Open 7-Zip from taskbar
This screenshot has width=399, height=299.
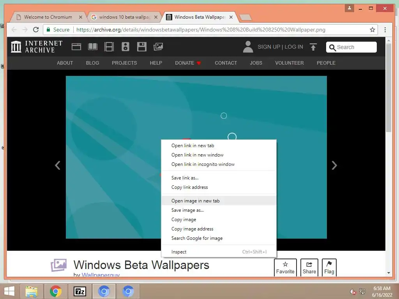click(79, 291)
